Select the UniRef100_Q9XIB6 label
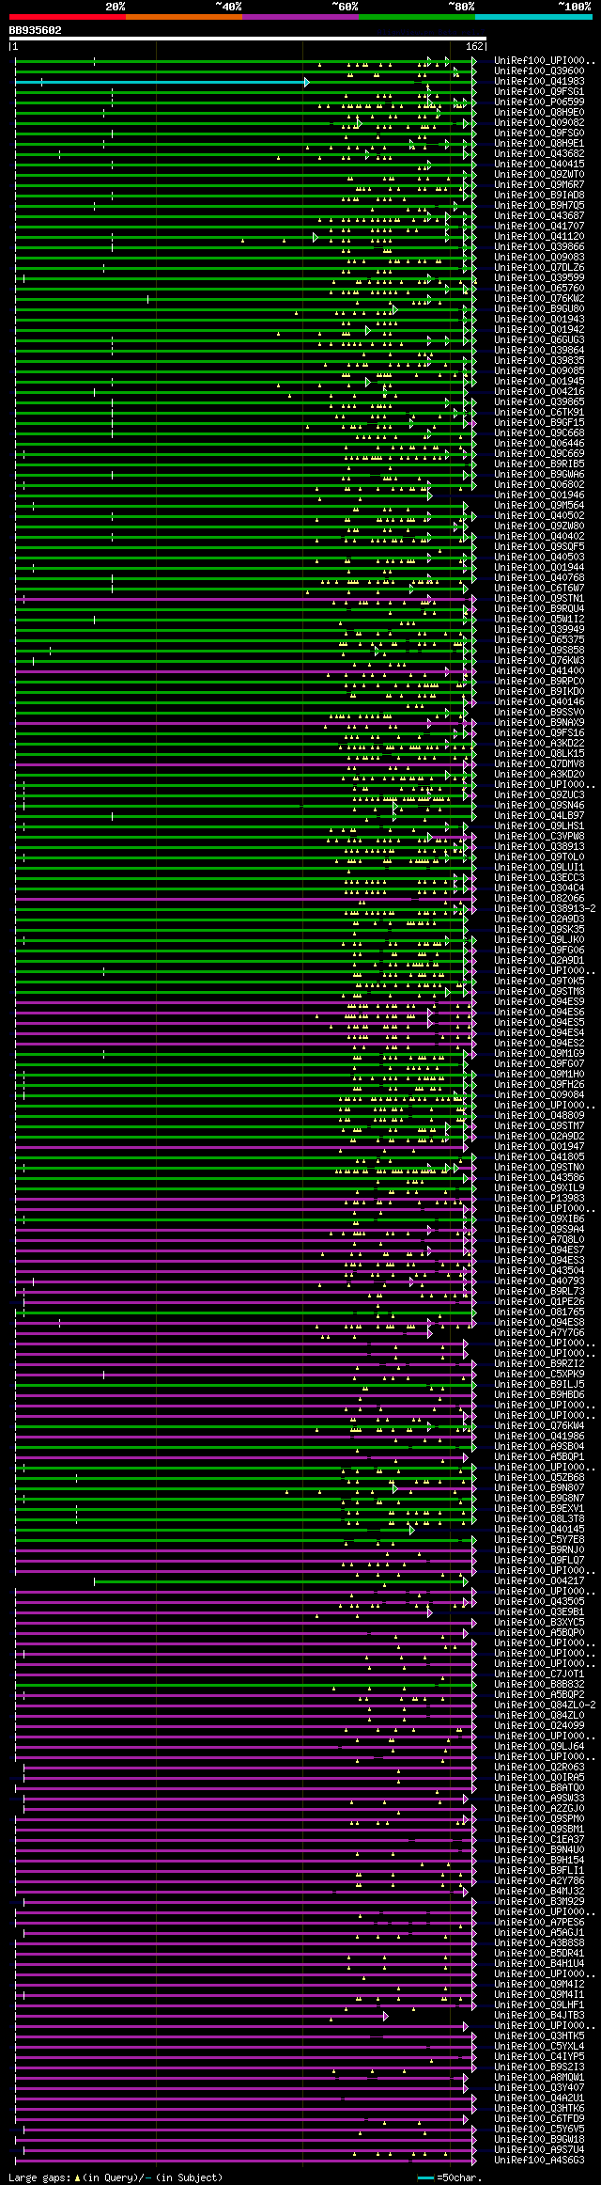601x2185 pixels. coord(539,1219)
